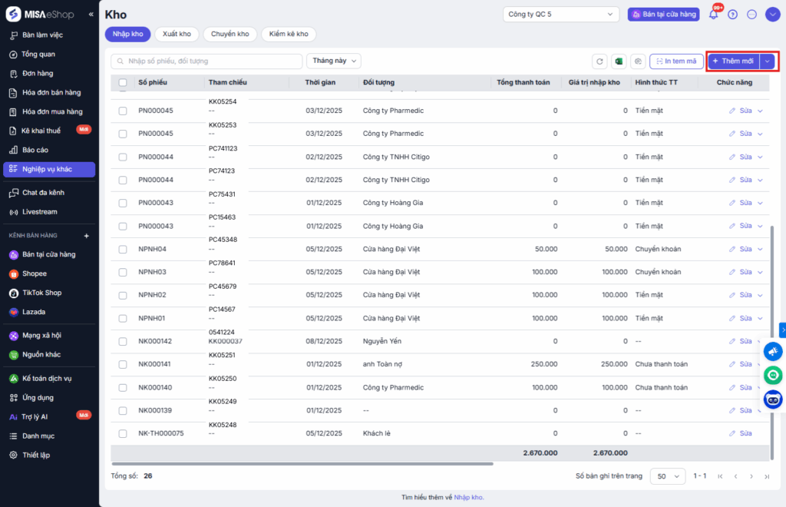The image size is (786, 507).
Task: Open TikTok Shop in the sidebar
Action: 42,293
